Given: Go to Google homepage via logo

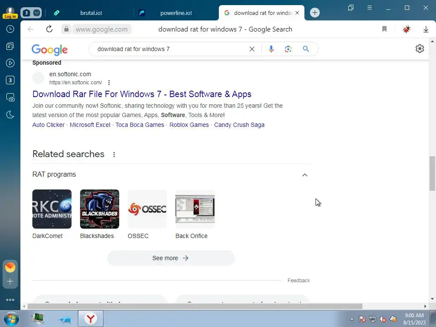Looking at the screenshot, I should coord(49,49).
